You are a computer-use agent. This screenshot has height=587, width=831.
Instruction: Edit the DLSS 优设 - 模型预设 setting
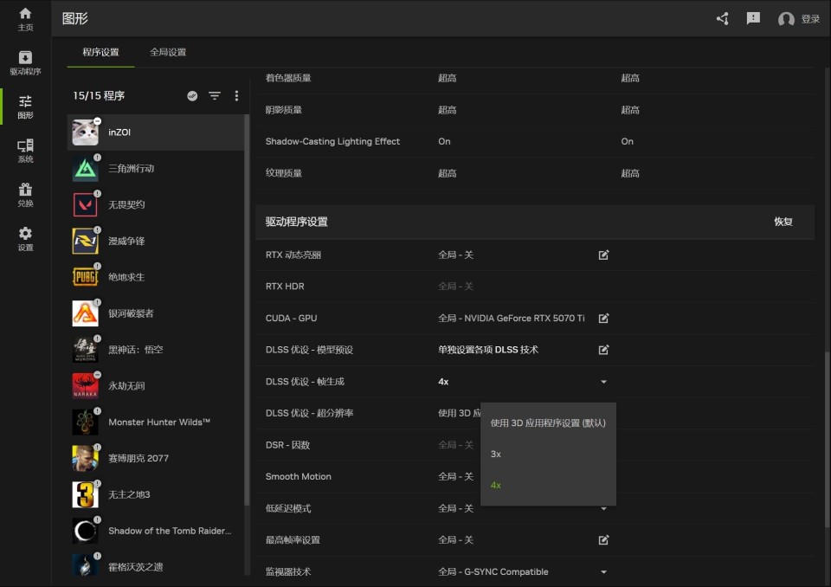point(603,350)
